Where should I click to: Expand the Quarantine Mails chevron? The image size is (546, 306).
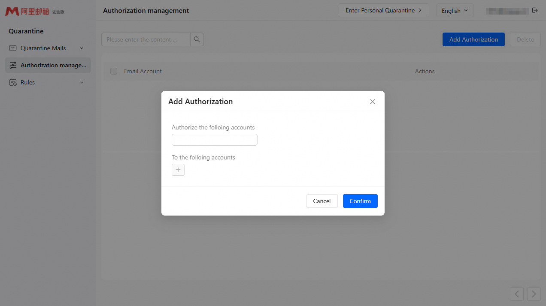(82, 48)
